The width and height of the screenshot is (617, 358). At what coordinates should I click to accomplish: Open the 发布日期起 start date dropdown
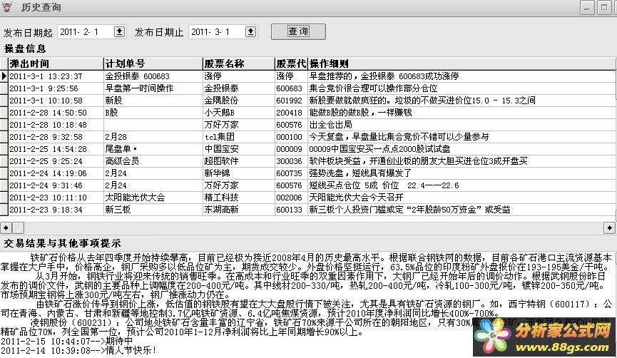120,32
